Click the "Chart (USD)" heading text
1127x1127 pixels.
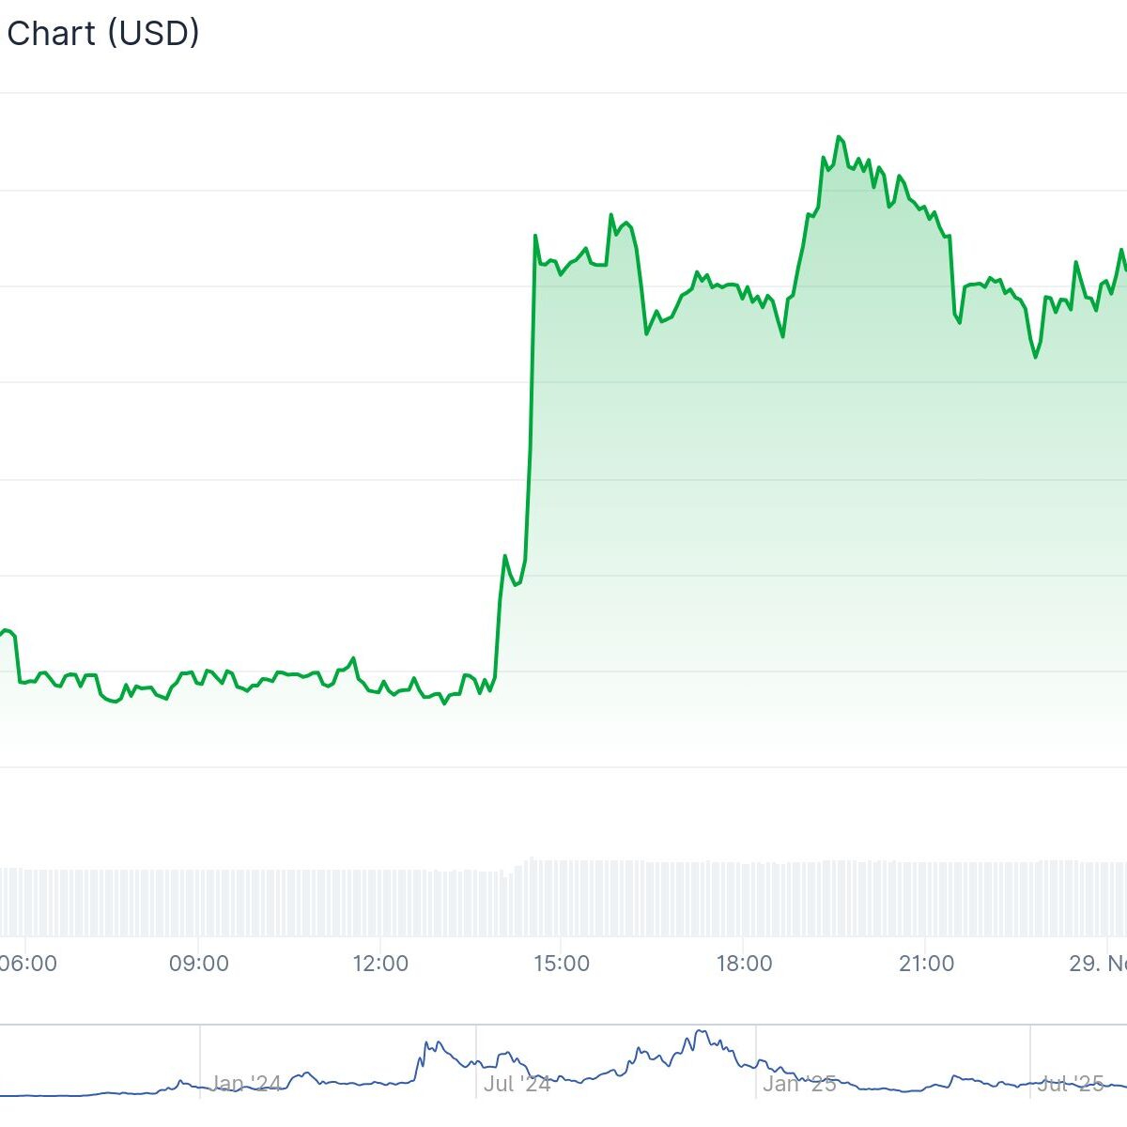tap(103, 34)
